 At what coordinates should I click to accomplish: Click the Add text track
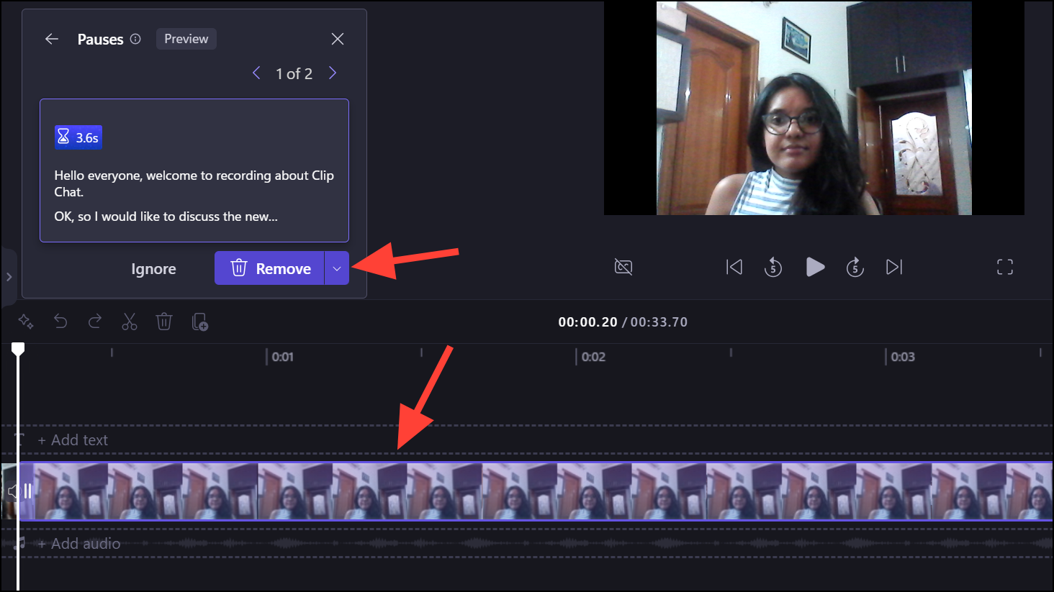(x=73, y=440)
